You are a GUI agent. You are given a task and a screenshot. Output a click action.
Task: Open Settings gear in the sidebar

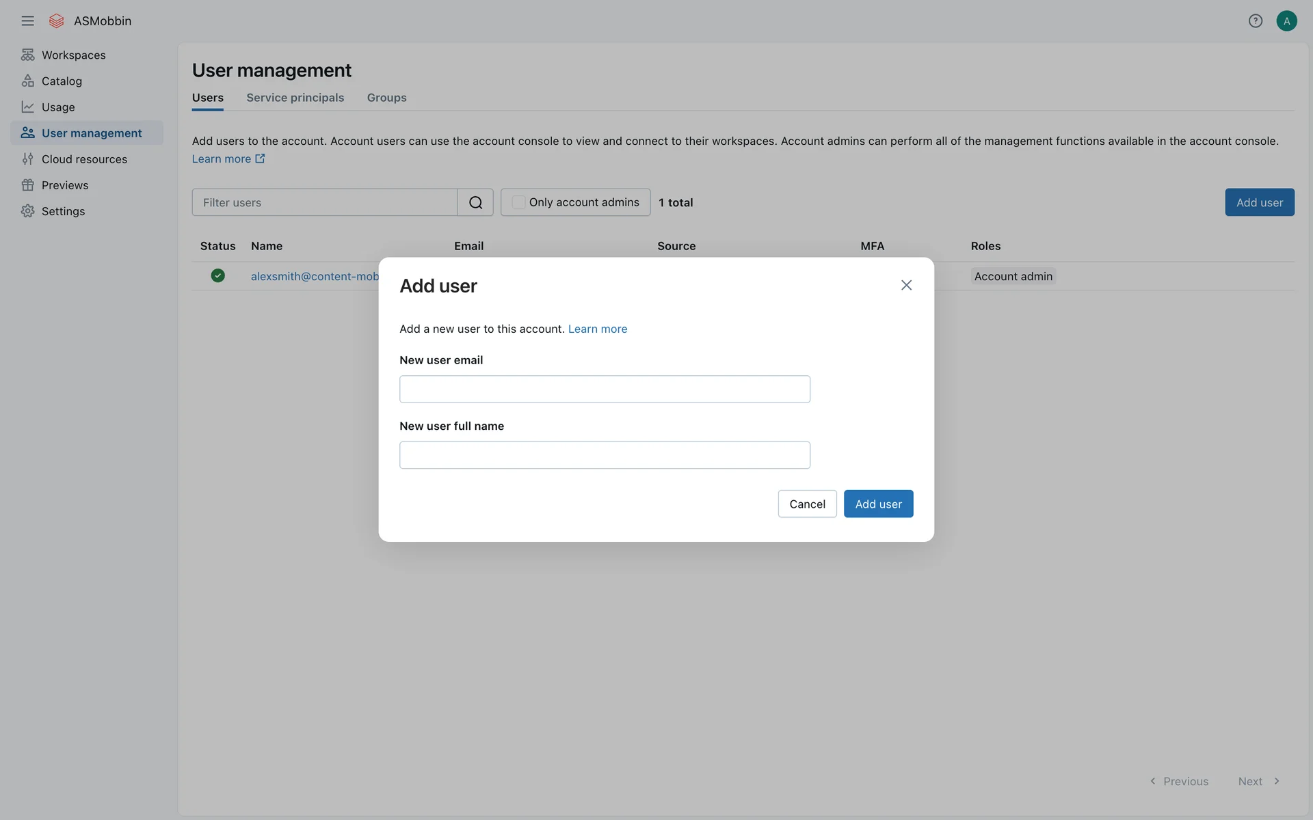[x=63, y=211]
